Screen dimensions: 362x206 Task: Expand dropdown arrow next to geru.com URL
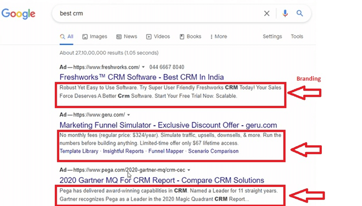click(129, 115)
